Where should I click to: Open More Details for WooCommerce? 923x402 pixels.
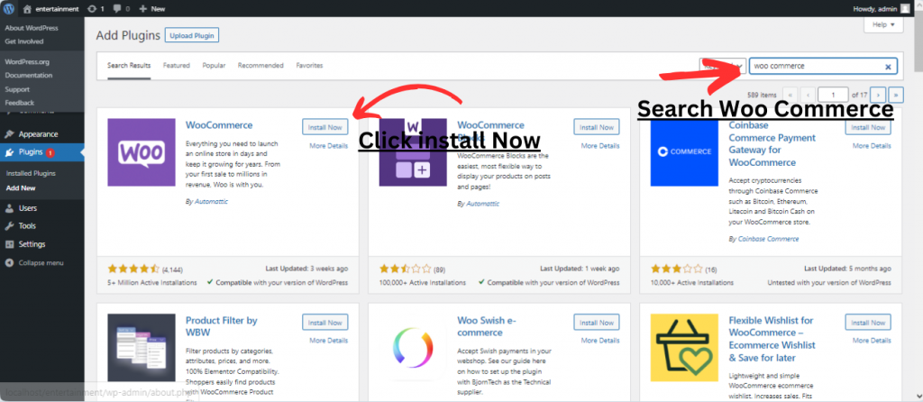click(x=328, y=145)
